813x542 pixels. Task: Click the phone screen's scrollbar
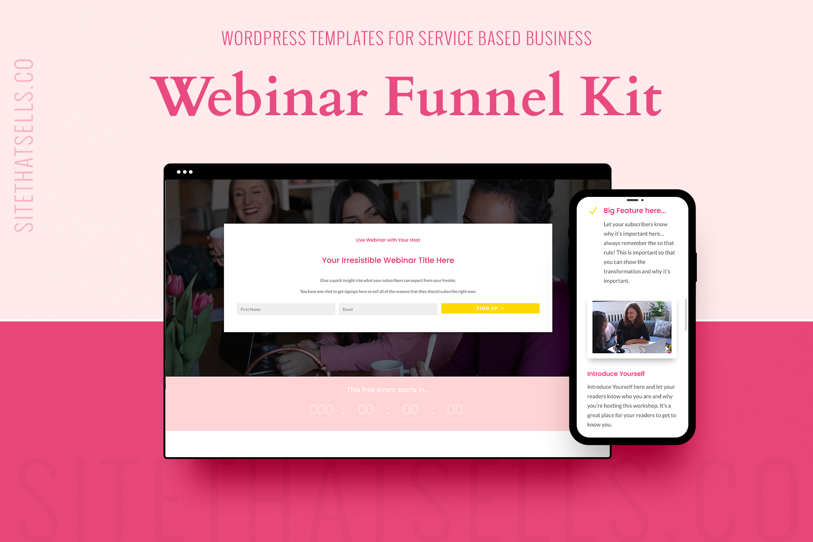[686, 315]
